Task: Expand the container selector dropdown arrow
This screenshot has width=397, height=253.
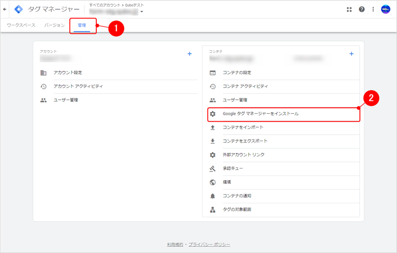Action: pyautogui.click(x=141, y=12)
